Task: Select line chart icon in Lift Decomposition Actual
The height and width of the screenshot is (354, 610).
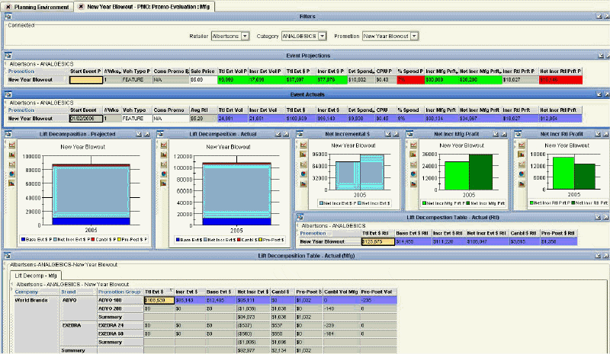Action: click(x=163, y=145)
